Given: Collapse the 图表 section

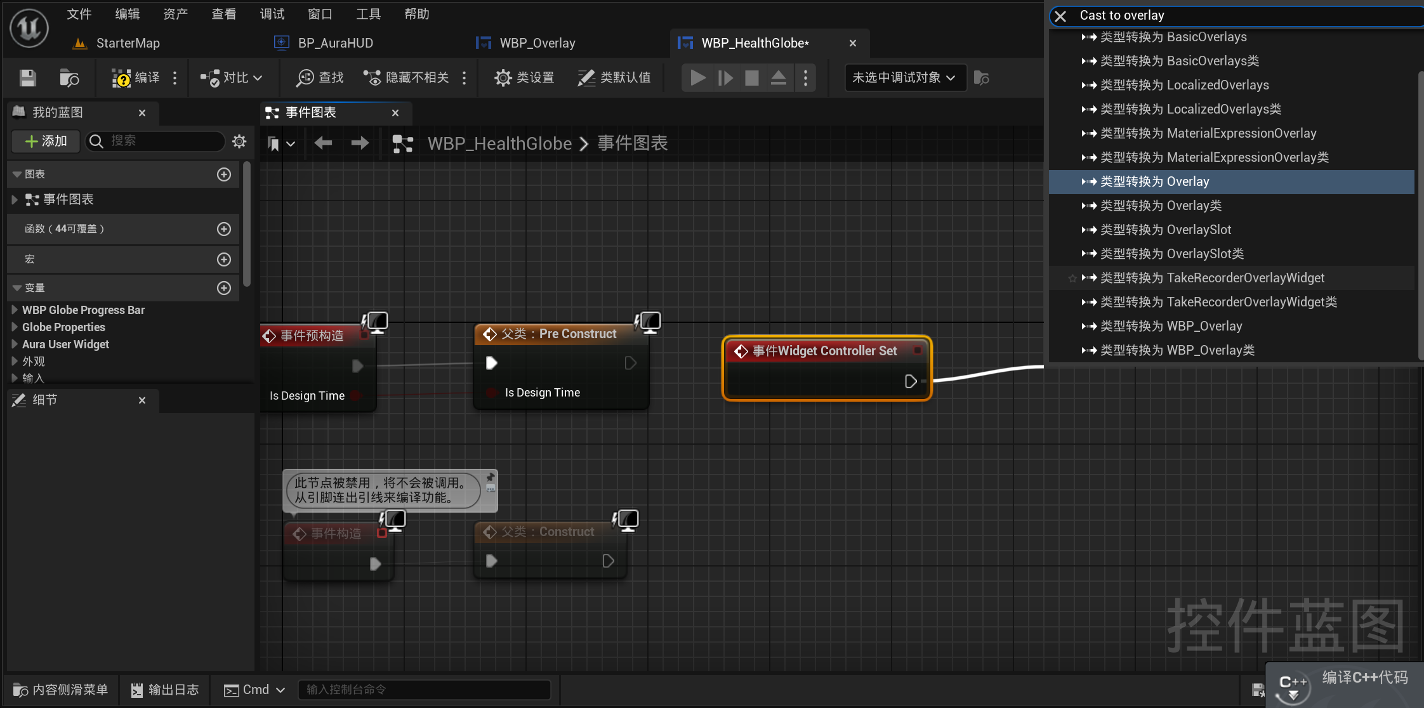Looking at the screenshot, I should click(17, 174).
